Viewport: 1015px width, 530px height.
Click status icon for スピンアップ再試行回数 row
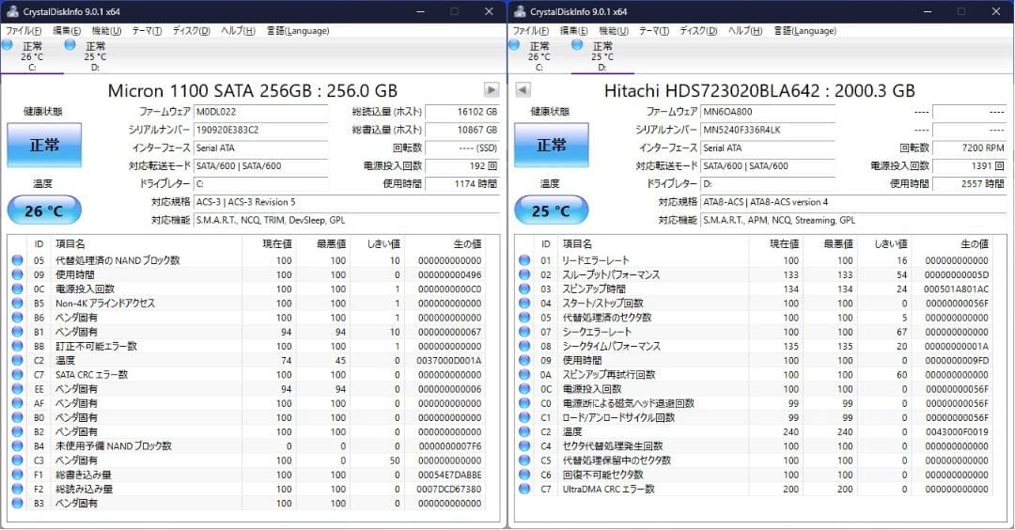point(524,374)
